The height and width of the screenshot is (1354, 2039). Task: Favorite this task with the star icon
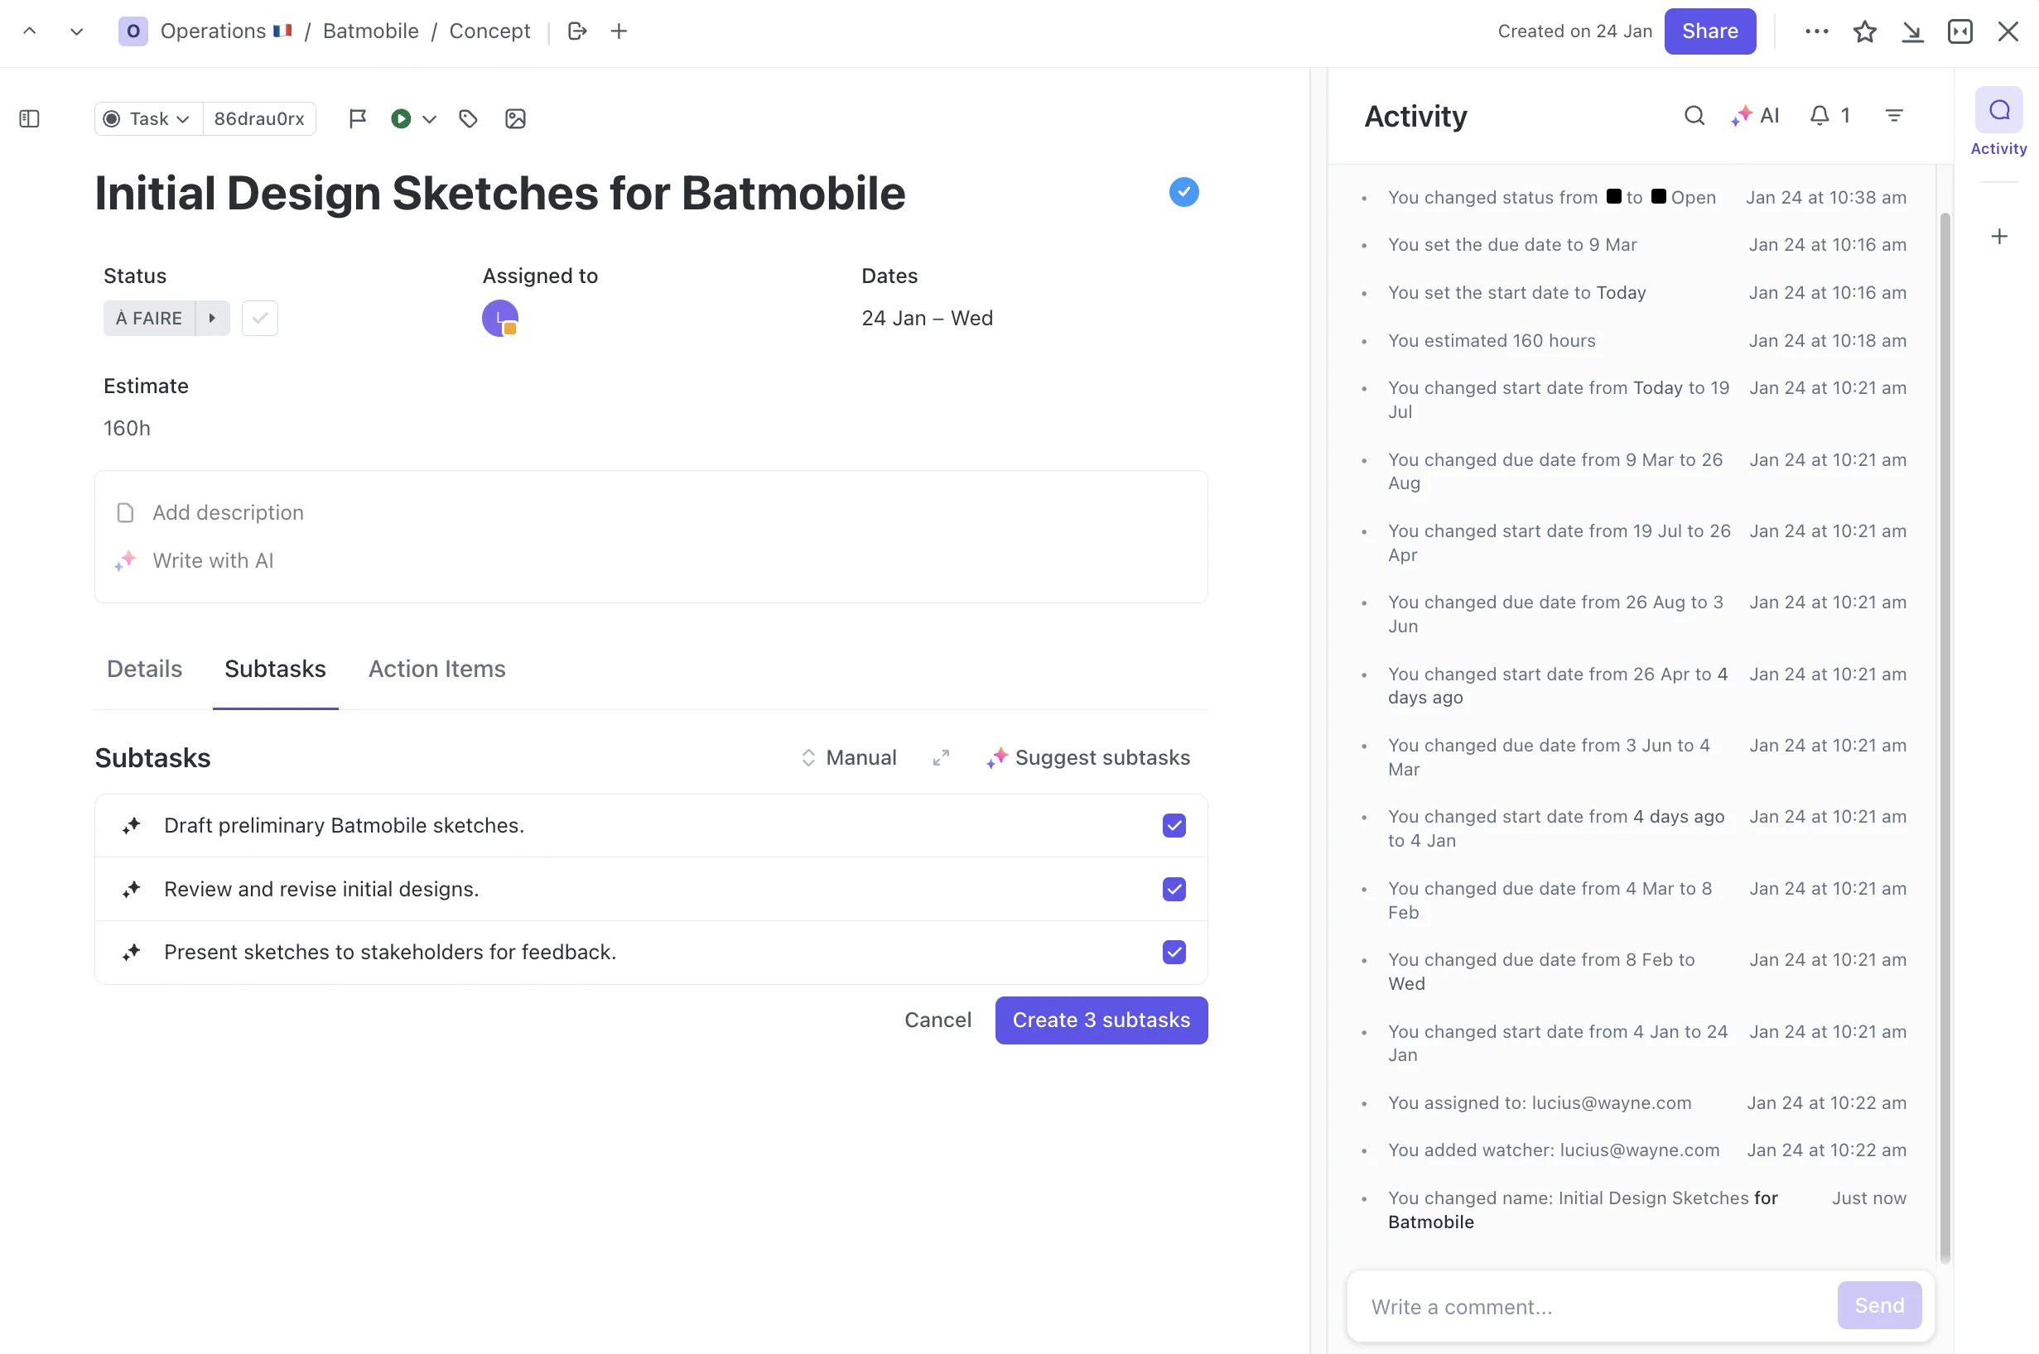coord(1864,31)
